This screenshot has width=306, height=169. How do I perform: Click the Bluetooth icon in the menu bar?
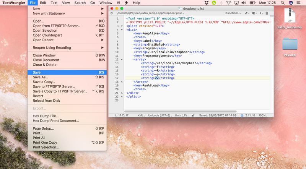[x=221, y=3]
